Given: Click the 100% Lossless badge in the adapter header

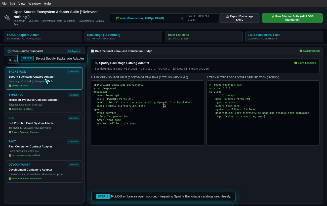Looking at the screenshot, I should 305,63.
